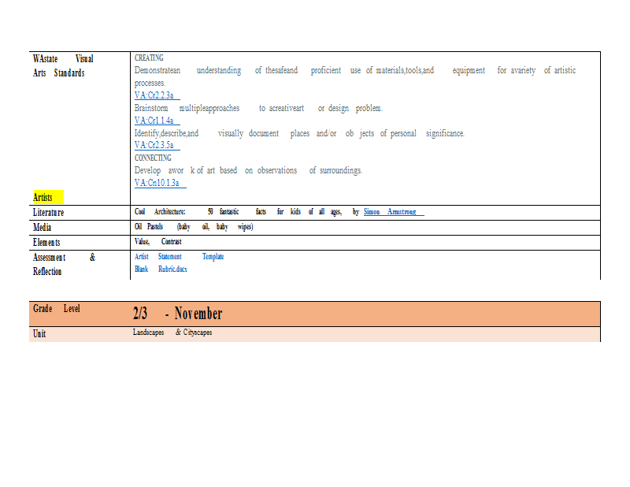This screenshot has width=630, height=487.
Task: Click the Develop a work of art sentence
Action: click(248, 170)
